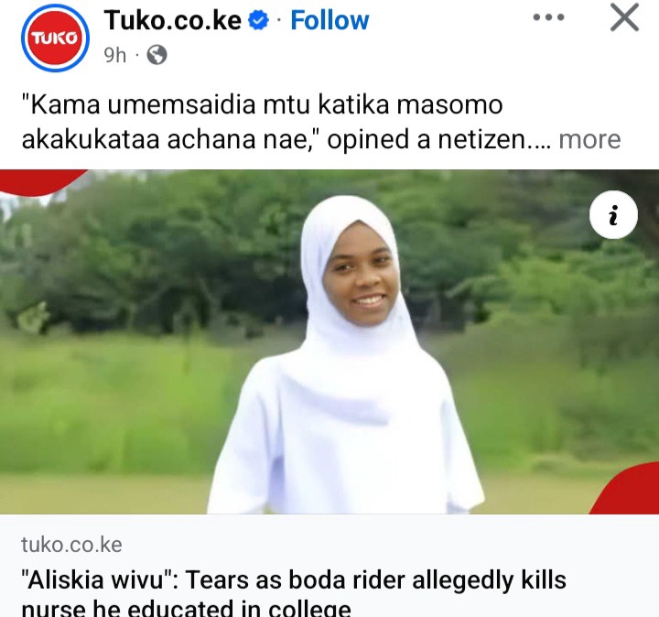The width and height of the screenshot is (659, 617).
Task: Click the grey link preview card area
Action: tap(329, 566)
